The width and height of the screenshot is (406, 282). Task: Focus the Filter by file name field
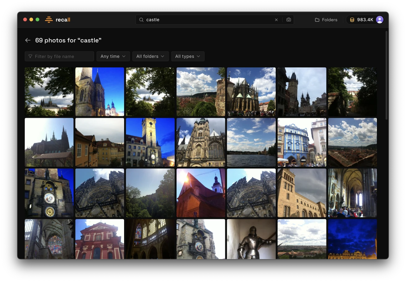(x=59, y=56)
